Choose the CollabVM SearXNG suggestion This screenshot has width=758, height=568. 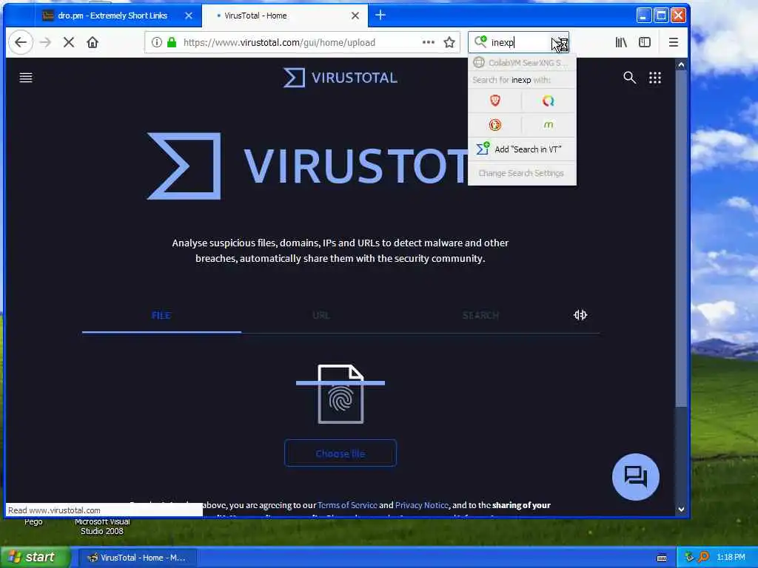click(x=522, y=63)
